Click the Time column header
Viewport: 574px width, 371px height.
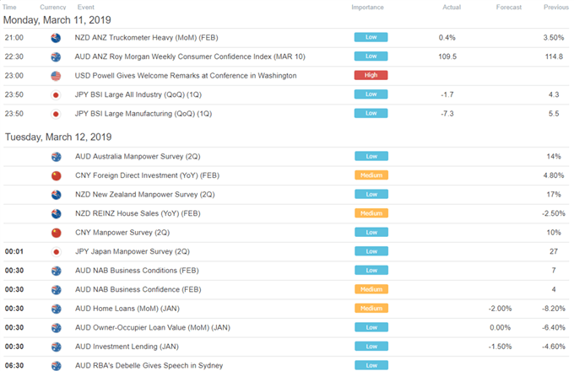(9, 7)
